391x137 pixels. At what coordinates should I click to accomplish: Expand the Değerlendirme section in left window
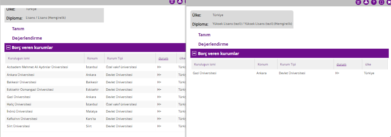[x=27, y=38]
